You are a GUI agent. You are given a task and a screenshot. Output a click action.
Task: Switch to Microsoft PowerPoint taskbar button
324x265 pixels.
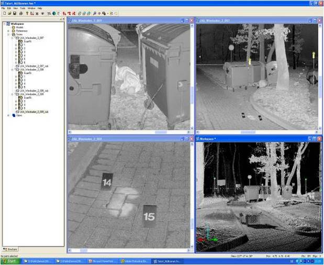click(x=103, y=261)
